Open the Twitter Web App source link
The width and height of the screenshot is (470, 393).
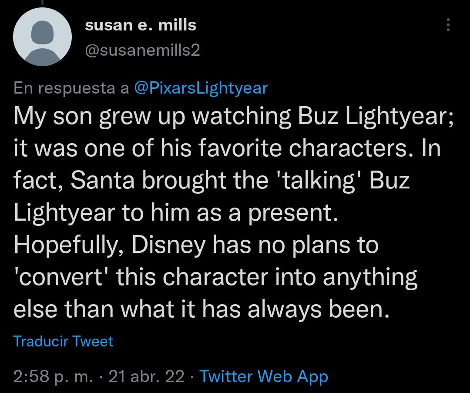[264, 376]
